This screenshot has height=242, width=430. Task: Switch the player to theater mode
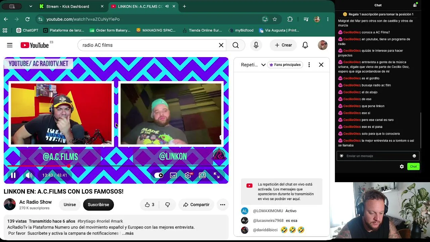[202, 175]
